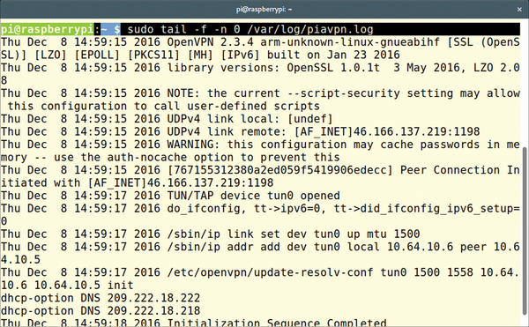
Task: Click the 'sudo' word in command line
Action: [x=140, y=29]
